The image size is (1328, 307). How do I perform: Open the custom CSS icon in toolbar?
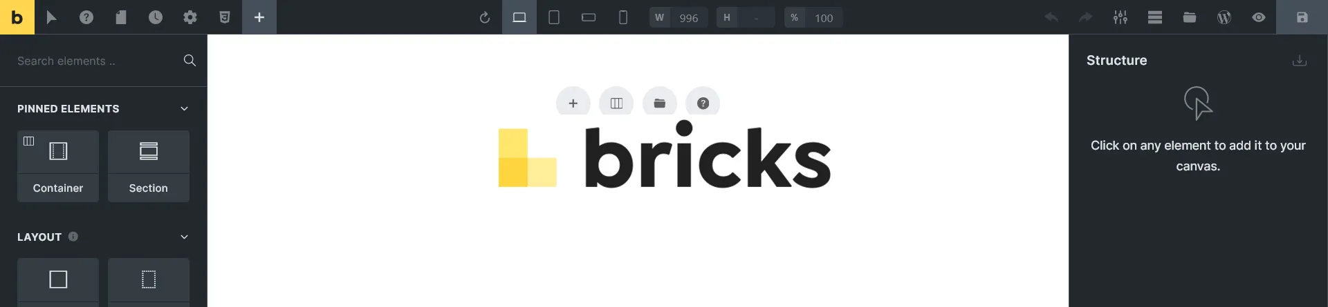pyautogui.click(x=225, y=17)
